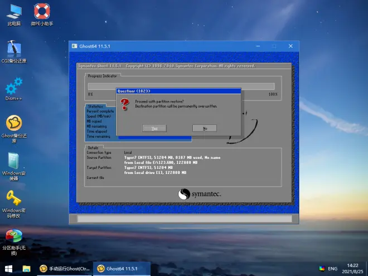
Task: Minimize the Ghost64 11.5.1 window
Action: (258, 46)
